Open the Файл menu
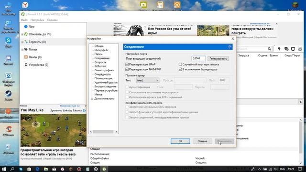306x172 pixels. [x=24, y=20]
